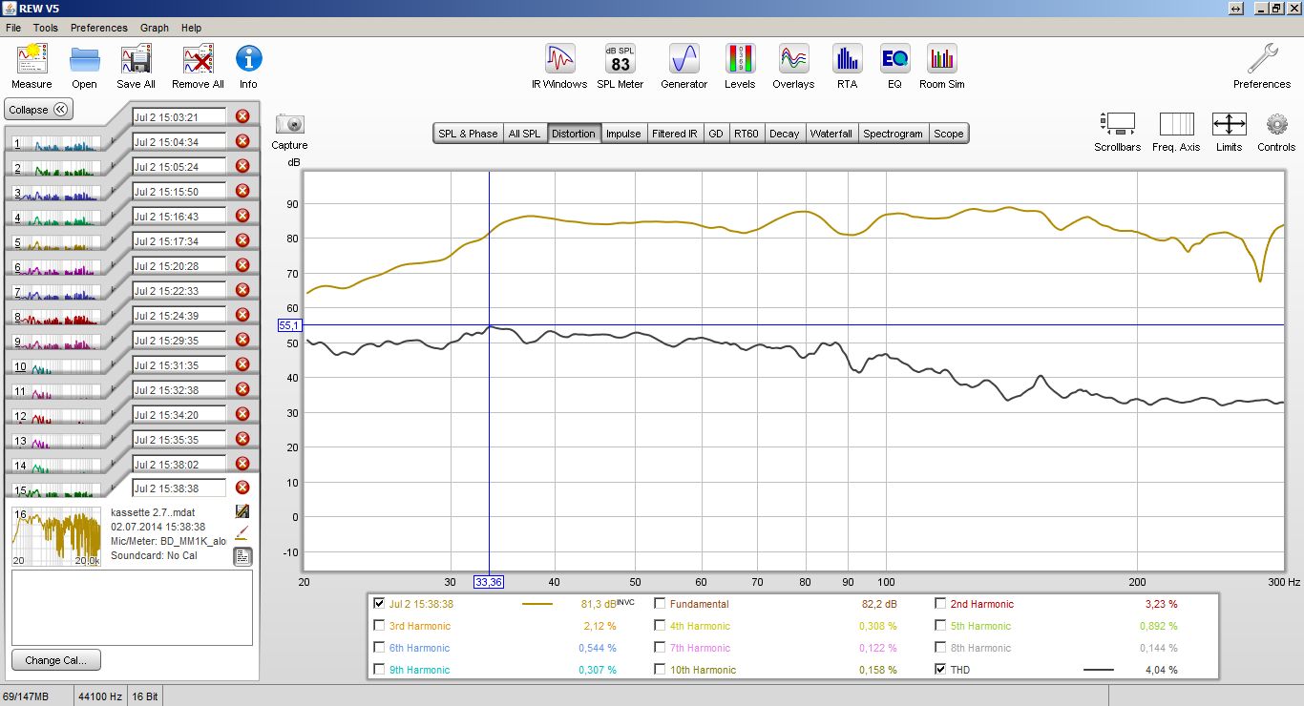The image size is (1304, 706).
Task: Remove measurement Jul 2 15:38:02
Action: 242,464
